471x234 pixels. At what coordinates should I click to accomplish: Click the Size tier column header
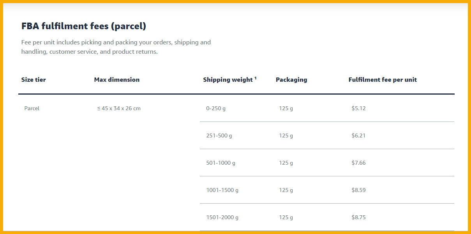pyautogui.click(x=34, y=80)
